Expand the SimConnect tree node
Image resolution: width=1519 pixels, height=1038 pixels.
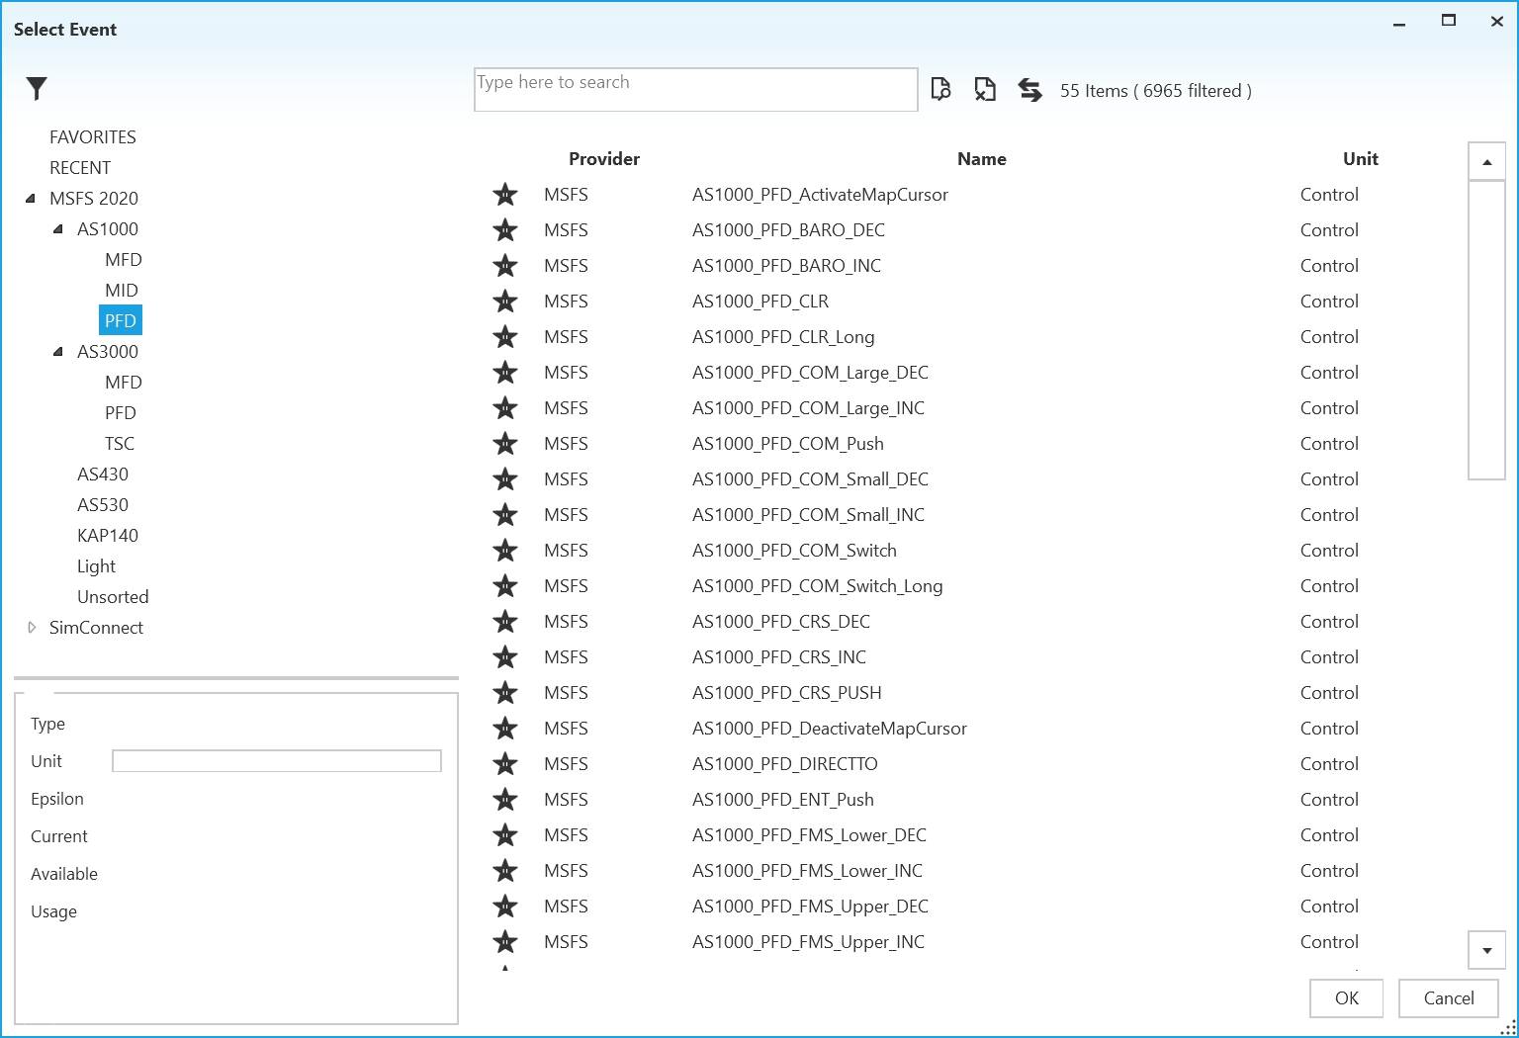pyautogui.click(x=32, y=628)
